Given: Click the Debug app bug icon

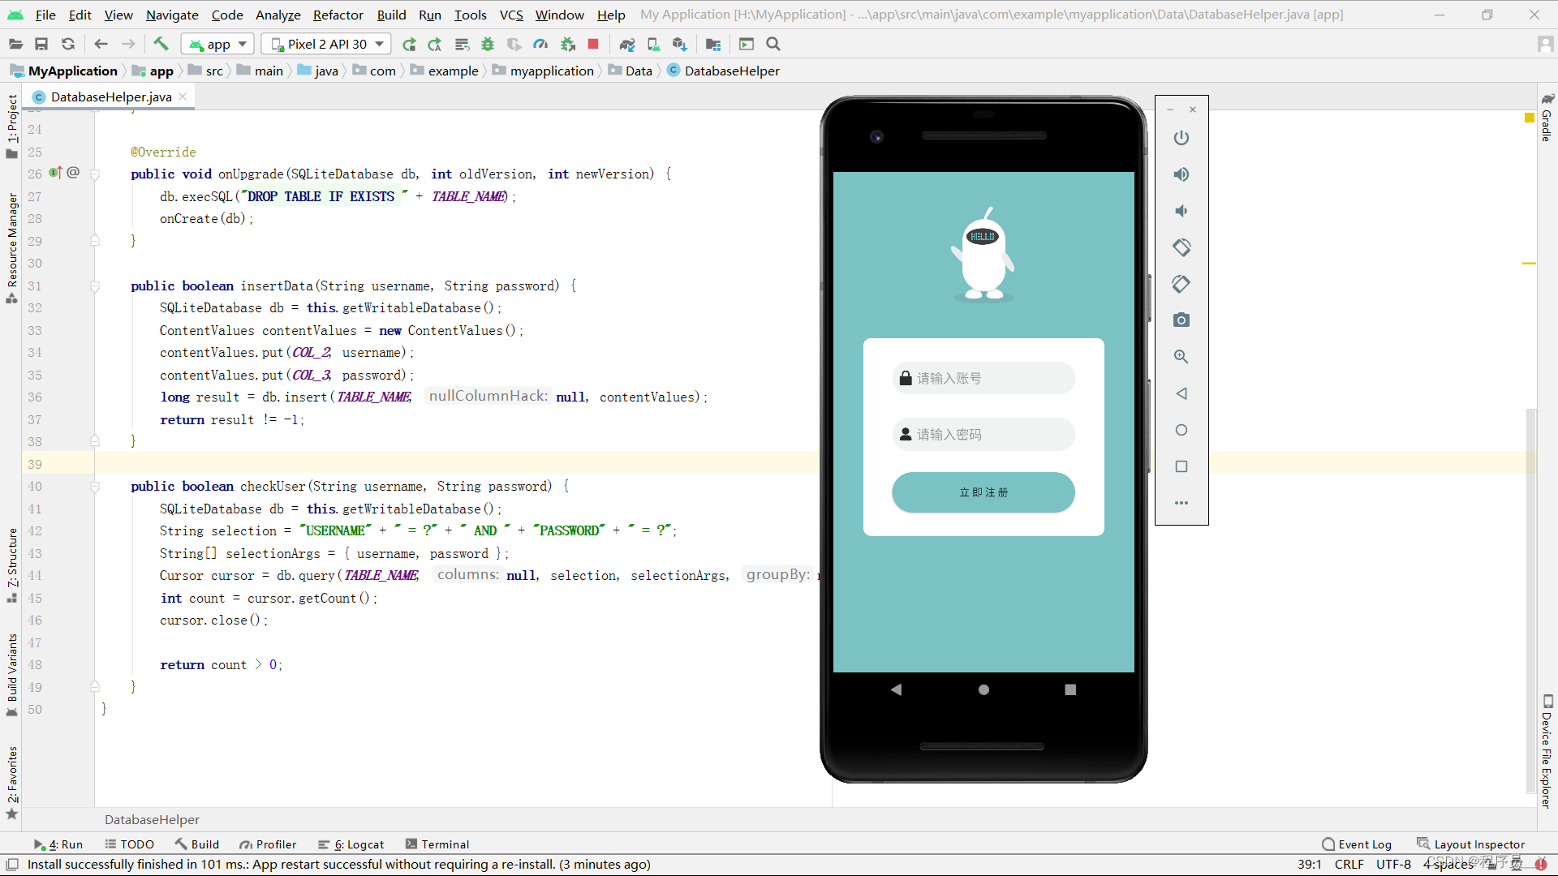Looking at the screenshot, I should point(488,44).
